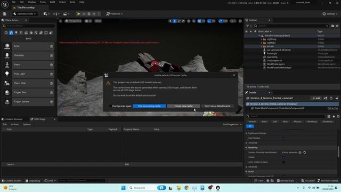Screen dimensions: 341x192
Task: Open the Build menu
Action: [52, 2]
